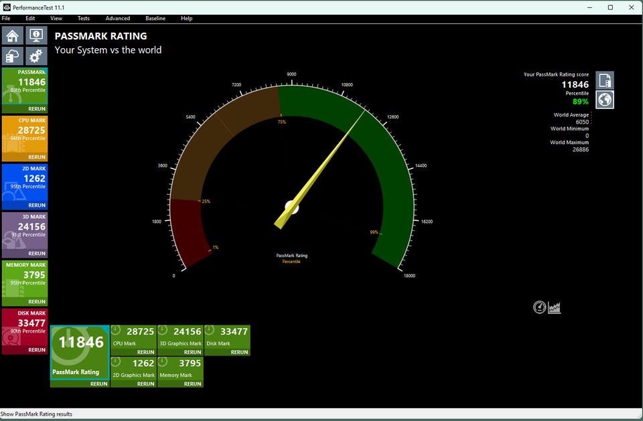Select the Memory Mark 3795 sidebar tile
643x421 pixels.
click(x=25, y=279)
